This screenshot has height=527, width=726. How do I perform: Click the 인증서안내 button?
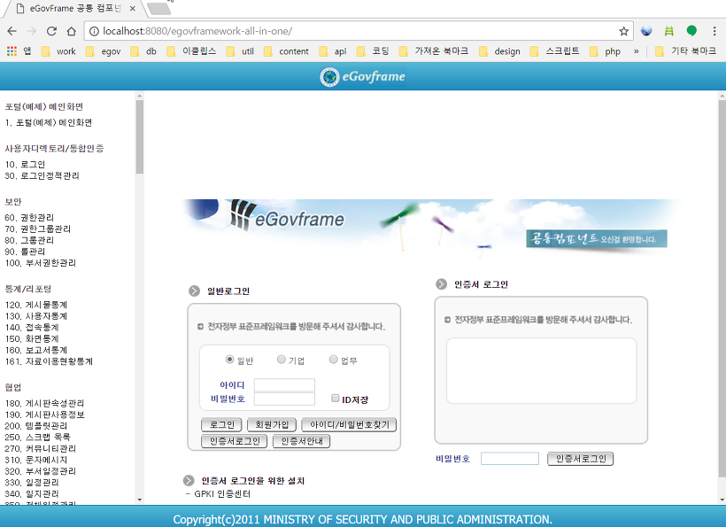tap(301, 441)
